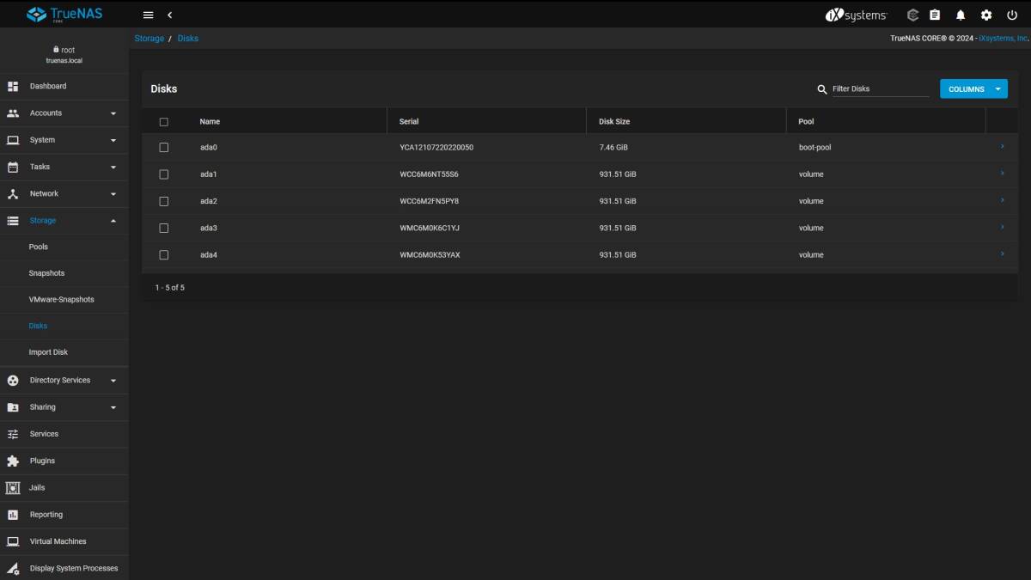This screenshot has height=580, width=1031.
Task: Click the Network topology icon
Action: click(x=13, y=193)
